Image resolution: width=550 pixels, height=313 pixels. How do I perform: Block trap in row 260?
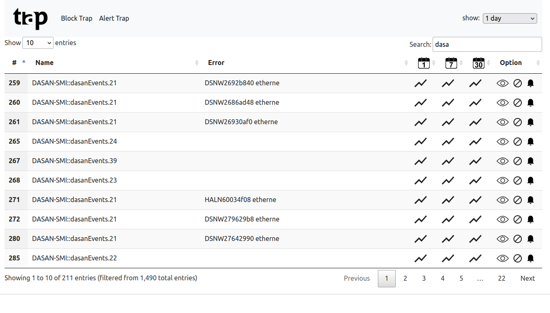(517, 103)
